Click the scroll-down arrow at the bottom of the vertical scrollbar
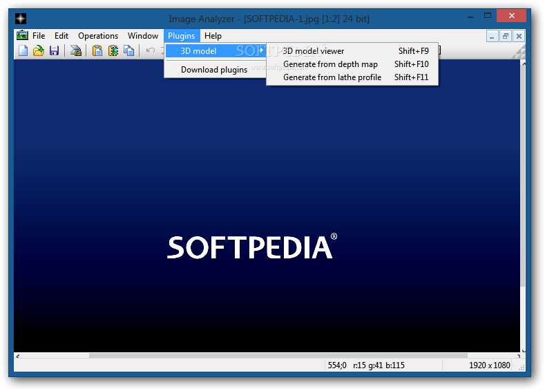This screenshot has height=391, width=545. (523, 350)
